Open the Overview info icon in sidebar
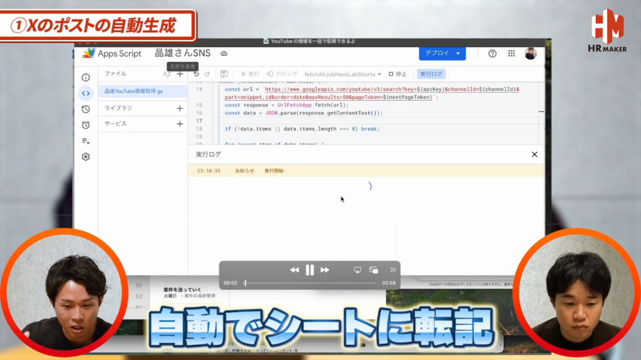 85,77
